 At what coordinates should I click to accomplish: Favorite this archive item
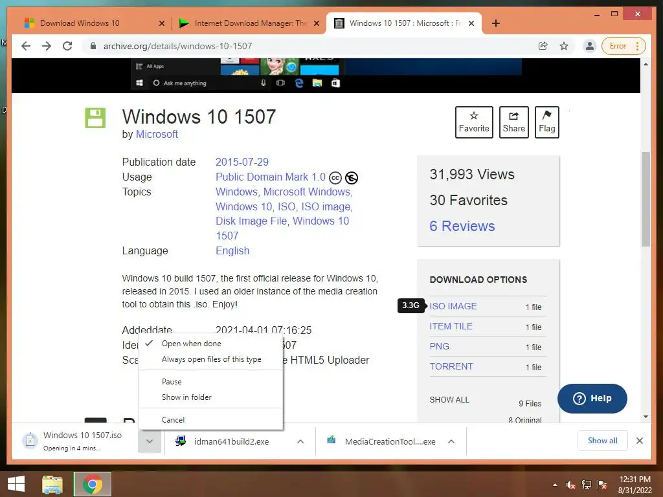click(474, 122)
